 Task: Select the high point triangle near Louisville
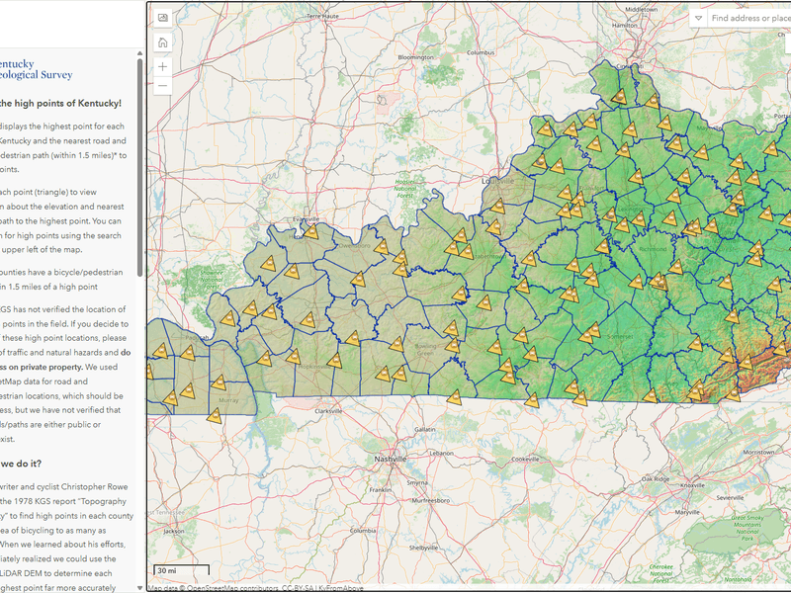pos(498,206)
